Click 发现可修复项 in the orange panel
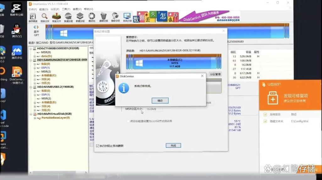 (x=296, y=96)
